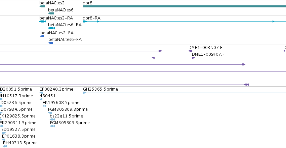Select the FGM305B09.3prime EST glyph
This screenshot has height=148, width=286.
click(50, 113)
